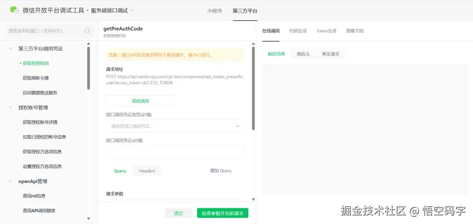Click 增加 Query link
The image size is (473, 224).
(221, 171)
